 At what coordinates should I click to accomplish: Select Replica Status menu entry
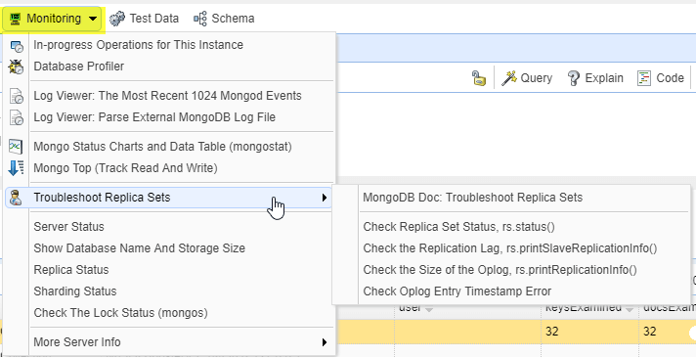(169, 270)
